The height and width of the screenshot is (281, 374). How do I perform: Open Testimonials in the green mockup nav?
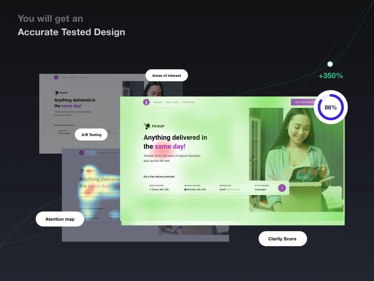(x=188, y=102)
